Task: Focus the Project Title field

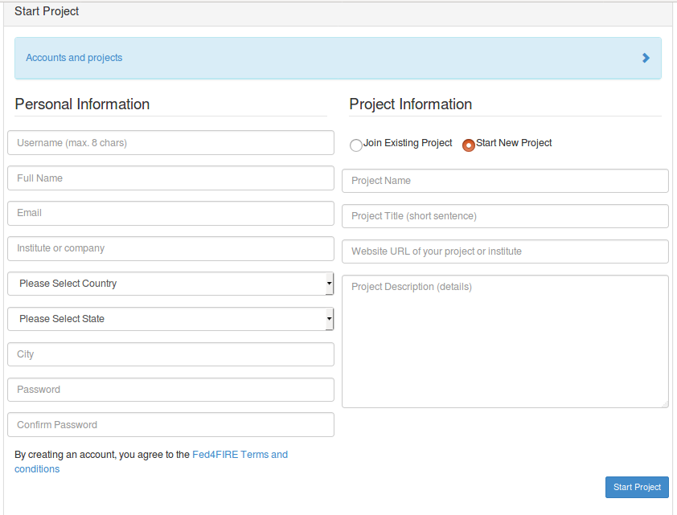Action: 505,216
